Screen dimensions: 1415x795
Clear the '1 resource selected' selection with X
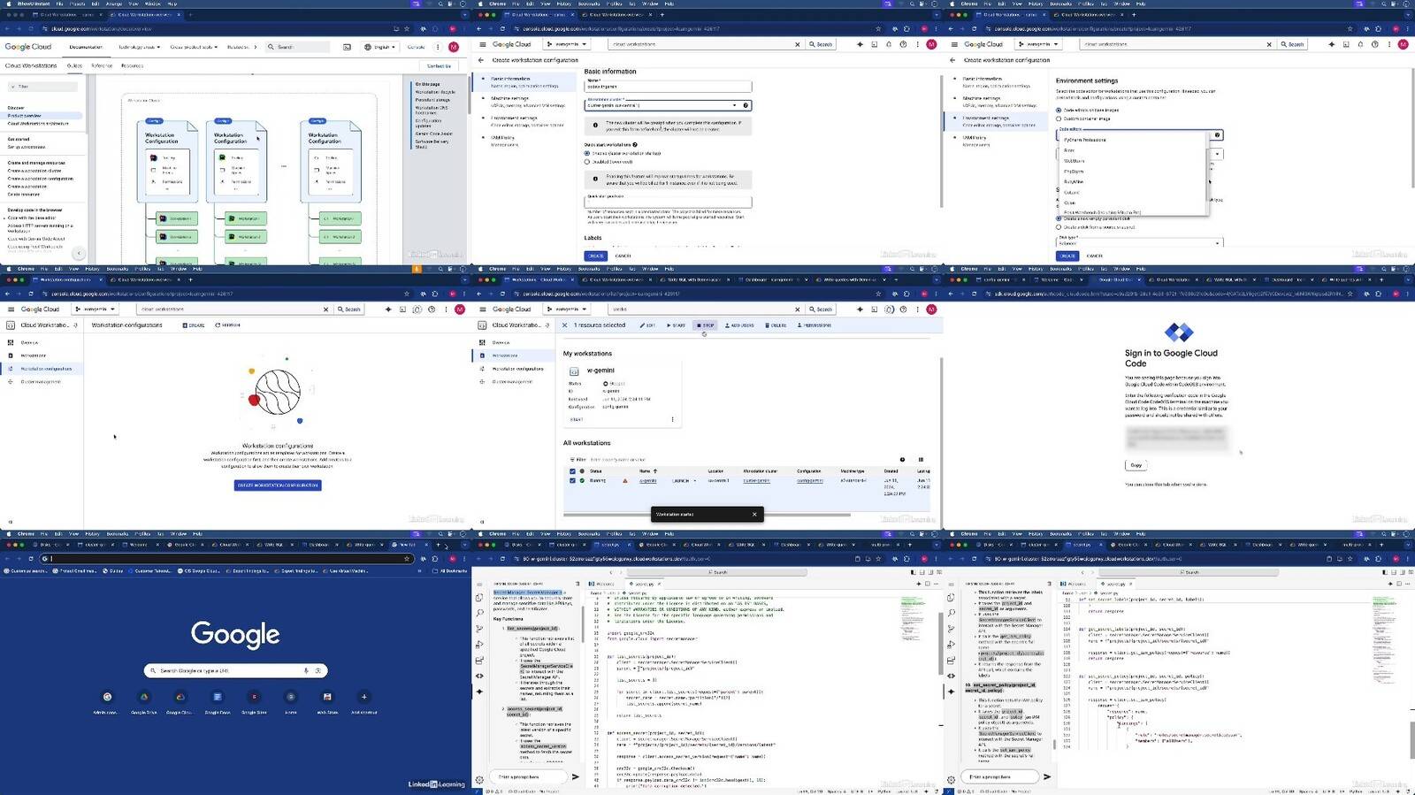point(564,325)
